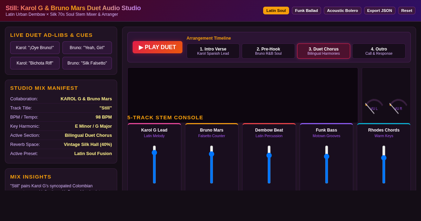Jump to the 1. Intro Verse section

coord(213,51)
